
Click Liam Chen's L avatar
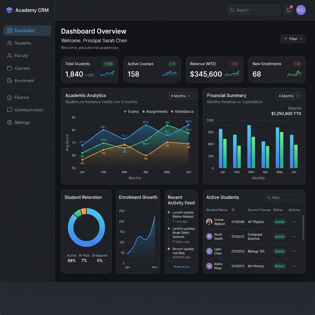click(209, 251)
